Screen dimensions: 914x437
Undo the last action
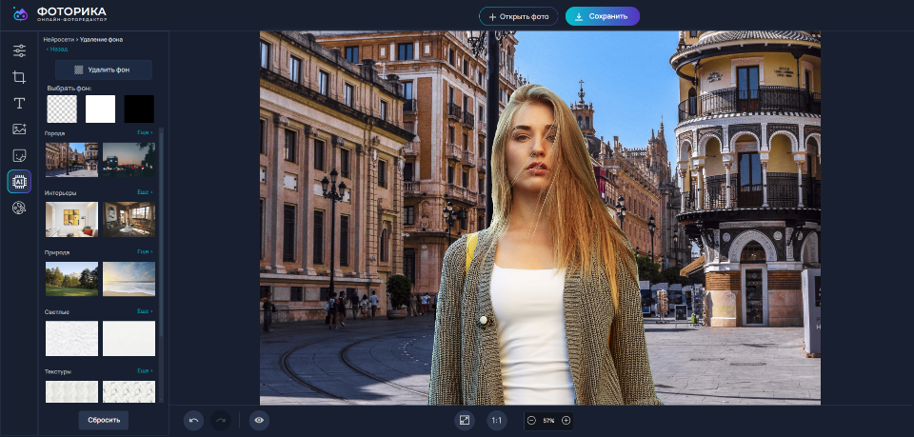(x=193, y=420)
